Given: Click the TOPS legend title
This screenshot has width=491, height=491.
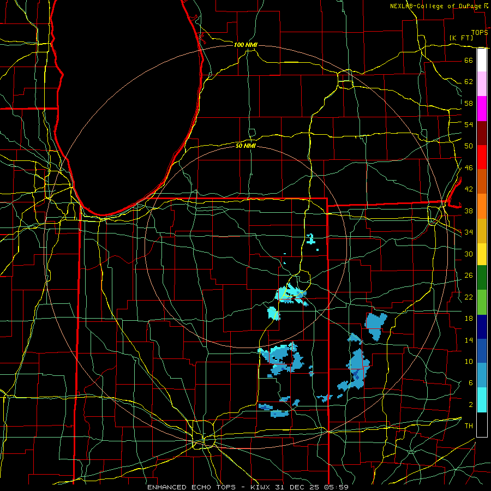Looking at the screenshot, I should [480, 33].
